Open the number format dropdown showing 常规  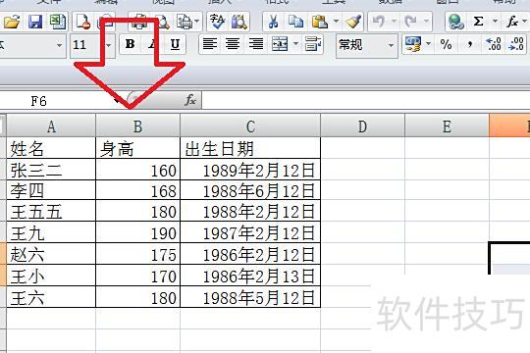tap(367, 45)
